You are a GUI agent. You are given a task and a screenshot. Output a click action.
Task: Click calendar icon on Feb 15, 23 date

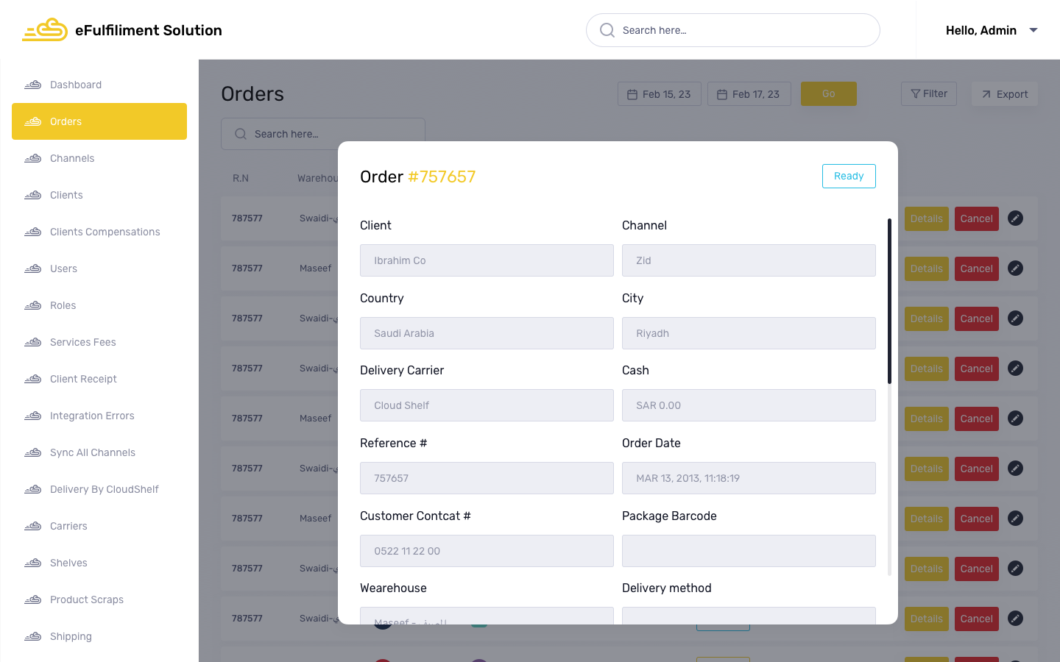(632, 94)
